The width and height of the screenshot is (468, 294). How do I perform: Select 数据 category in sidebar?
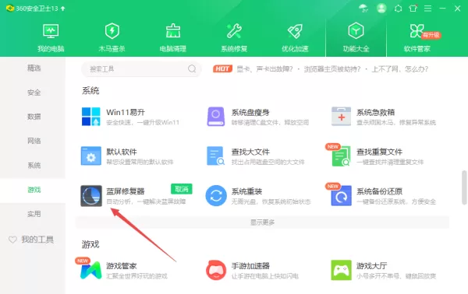pos(34,117)
